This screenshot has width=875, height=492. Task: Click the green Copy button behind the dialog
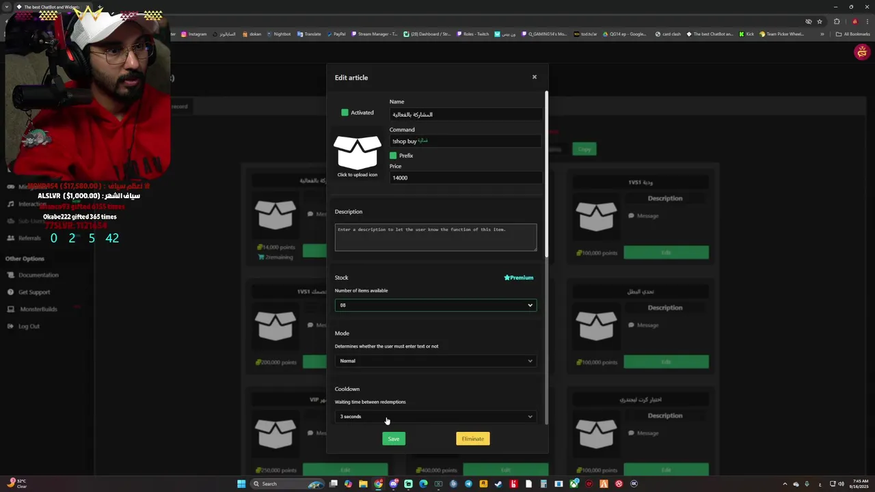[584, 149]
